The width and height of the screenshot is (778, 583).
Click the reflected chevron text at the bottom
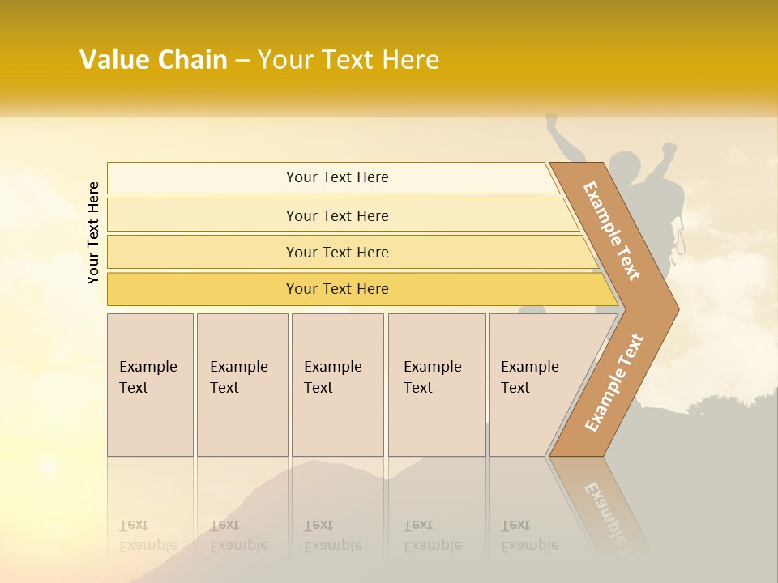tap(606, 513)
